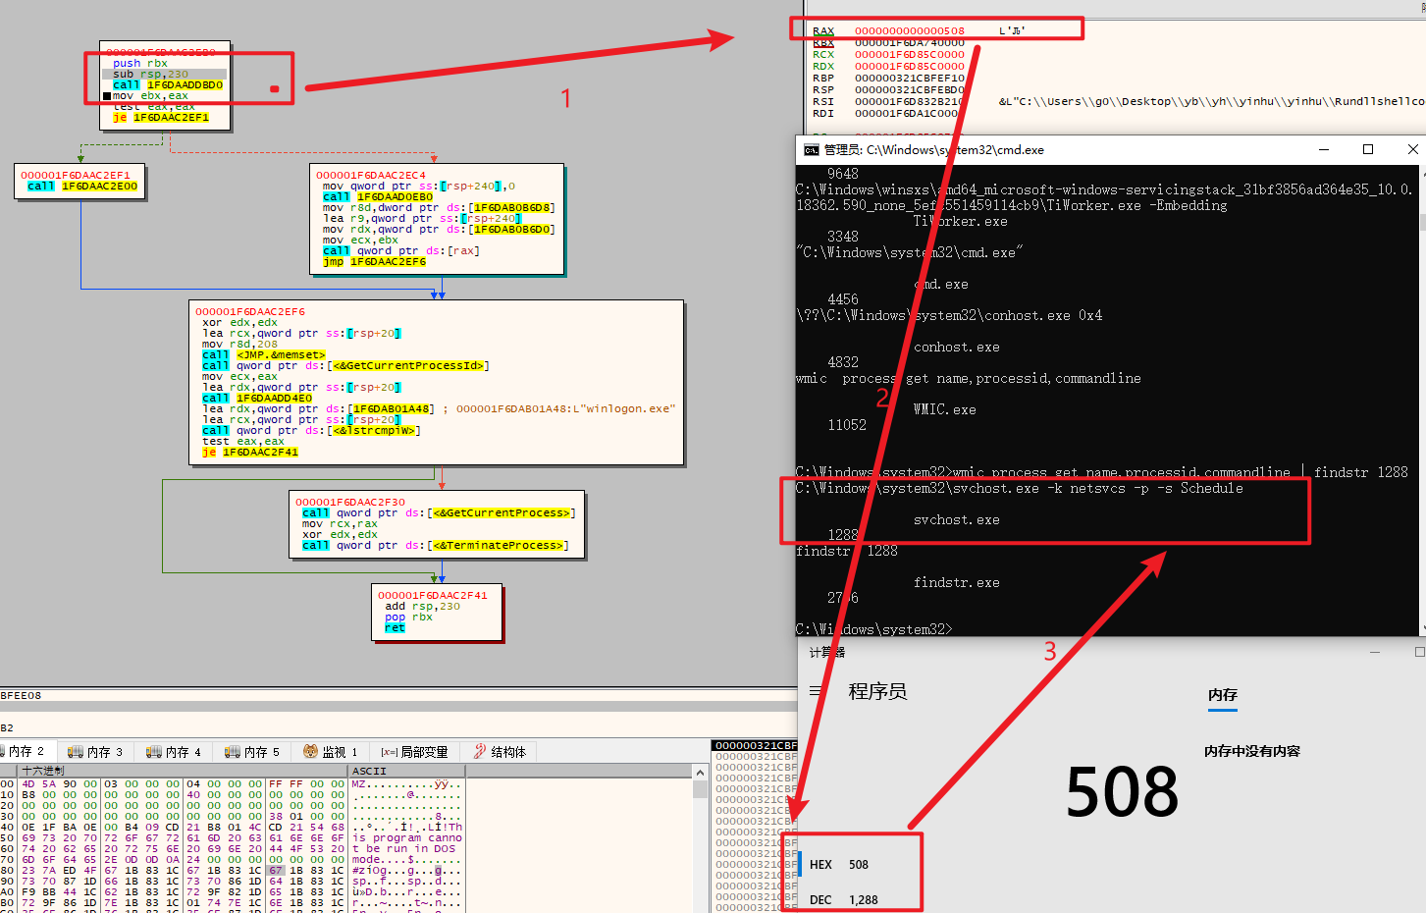Click the conhost.exe line in cmd output
This screenshot has height=913, width=1426.
pos(957,348)
